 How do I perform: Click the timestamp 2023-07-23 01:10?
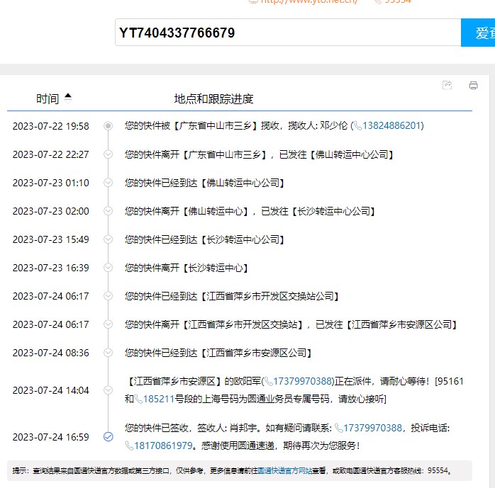[51, 183]
